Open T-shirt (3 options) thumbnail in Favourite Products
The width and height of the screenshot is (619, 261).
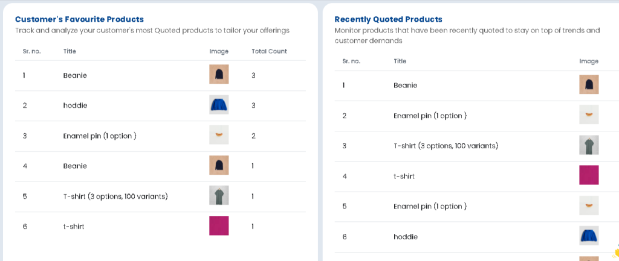pyautogui.click(x=219, y=196)
